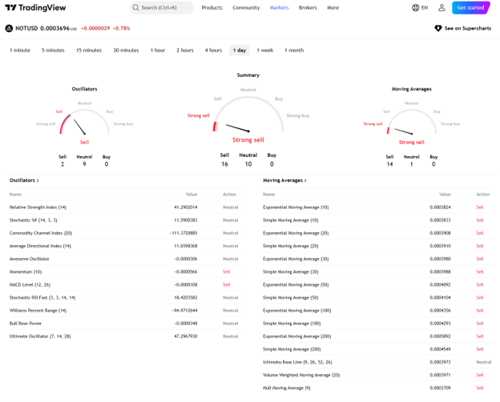This screenshot has height=402, width=500.
Task: Select the 1 minute timeframe
Action: coord(20,50)
